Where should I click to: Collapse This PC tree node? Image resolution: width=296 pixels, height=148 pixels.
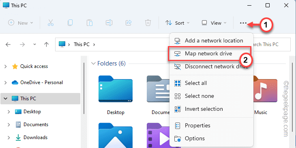[x=6, y=99]
